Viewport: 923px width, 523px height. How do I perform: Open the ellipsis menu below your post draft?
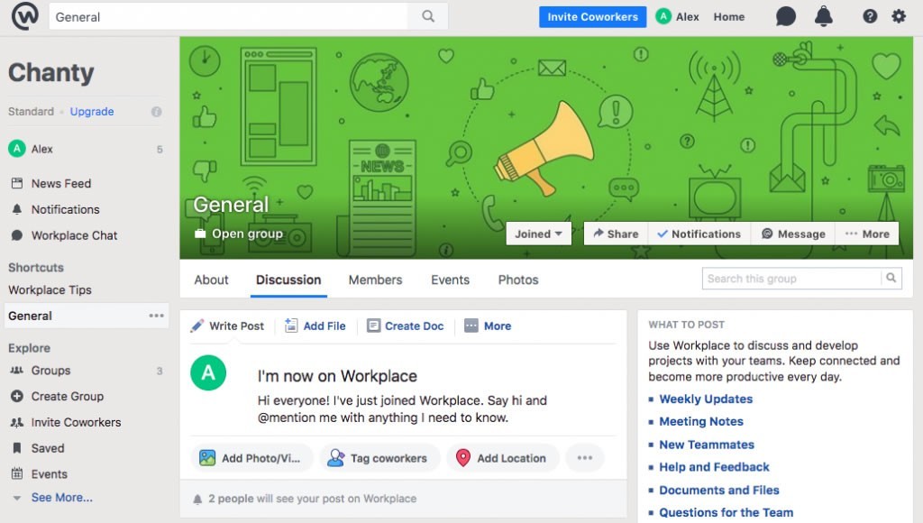[585, 458]
